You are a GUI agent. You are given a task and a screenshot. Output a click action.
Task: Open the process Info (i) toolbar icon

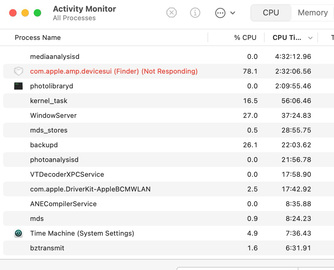tap(195, 13)
